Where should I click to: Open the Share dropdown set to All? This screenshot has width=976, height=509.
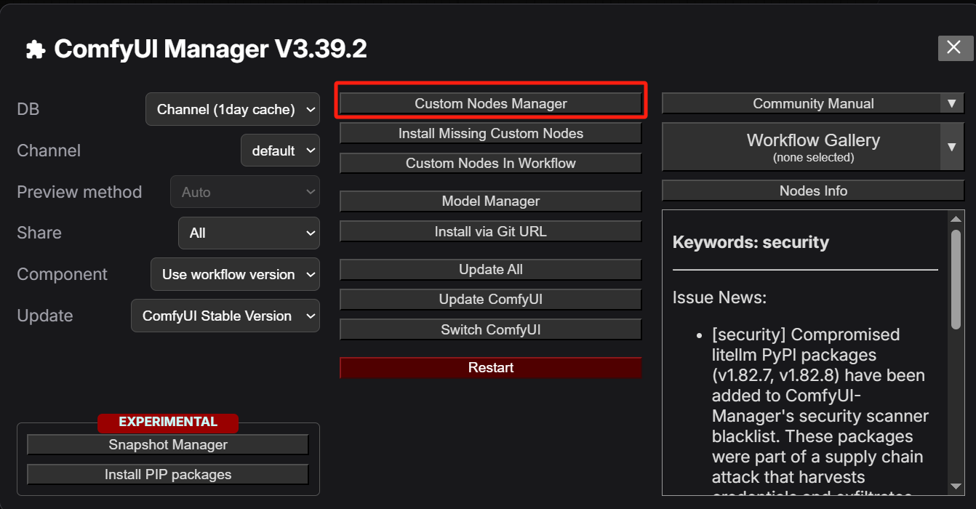[249, 233]
